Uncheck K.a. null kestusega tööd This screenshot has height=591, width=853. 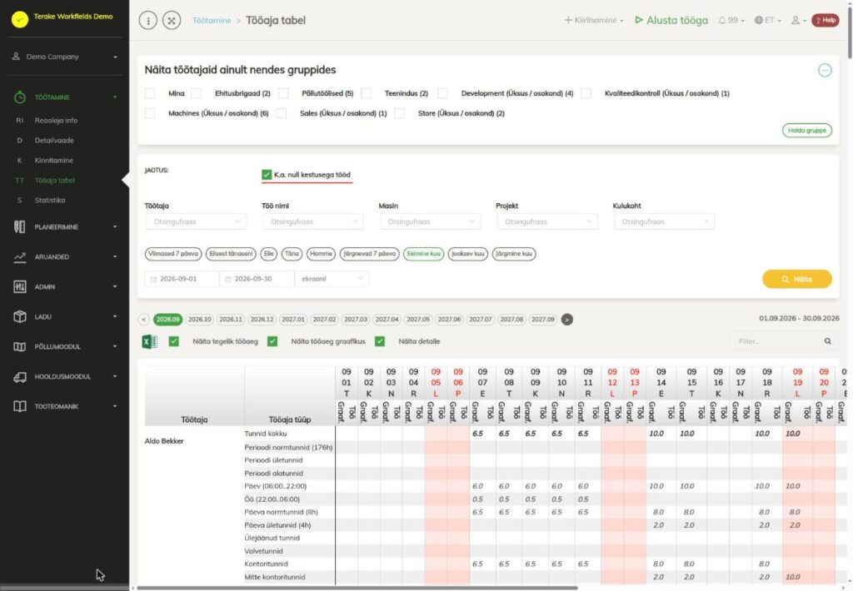tap(267, 175)
